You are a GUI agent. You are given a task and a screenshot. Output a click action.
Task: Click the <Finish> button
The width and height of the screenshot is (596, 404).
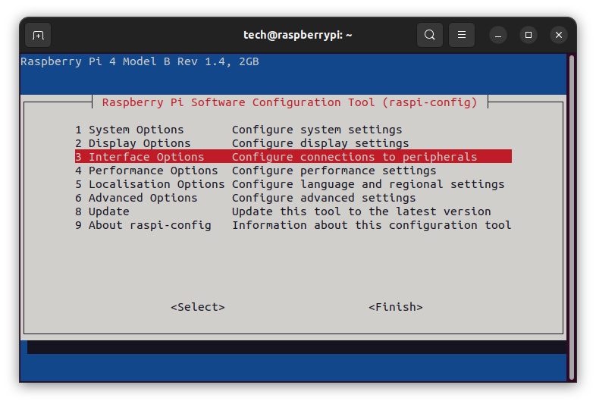pos(396,307)
